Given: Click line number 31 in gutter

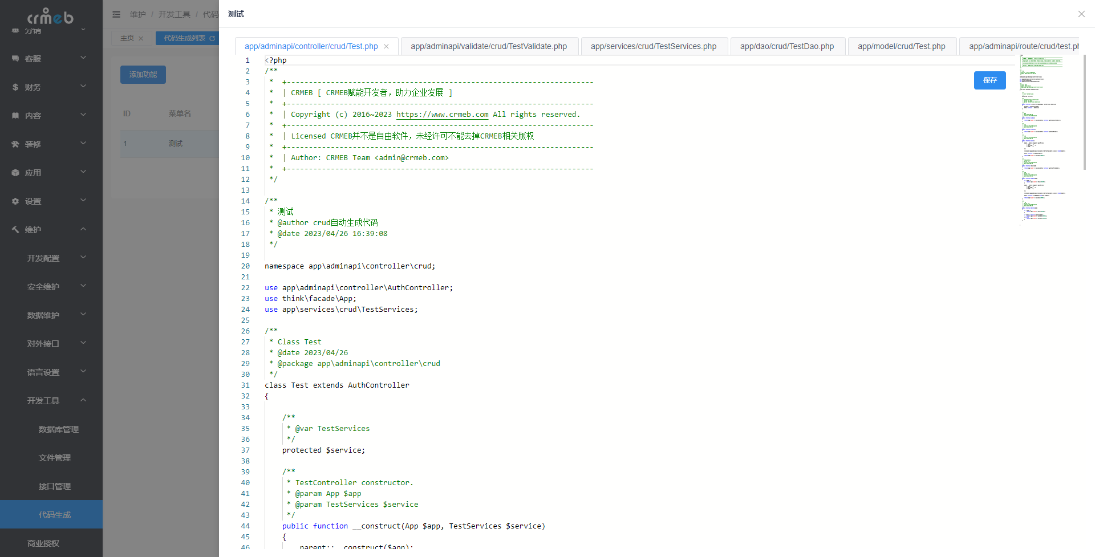Looking at the screenshot, I should 245,385.
